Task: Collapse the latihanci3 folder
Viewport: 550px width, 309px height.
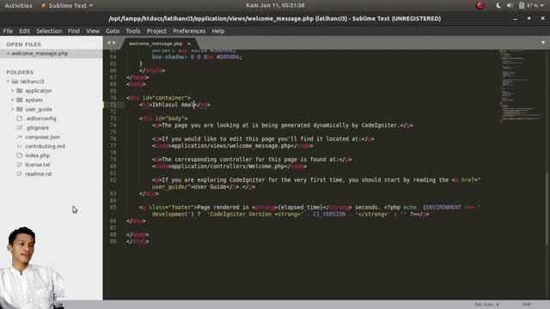Action: click(x=8, y=82)
